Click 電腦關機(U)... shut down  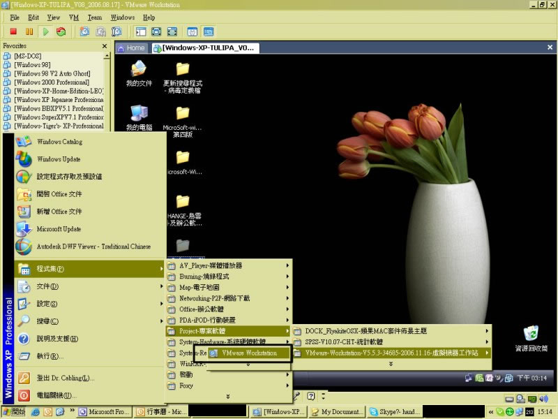90,395
